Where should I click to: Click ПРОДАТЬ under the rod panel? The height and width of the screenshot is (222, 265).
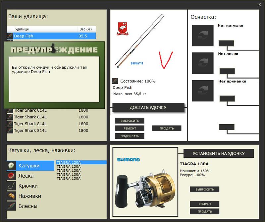click(x=167, y=128)
